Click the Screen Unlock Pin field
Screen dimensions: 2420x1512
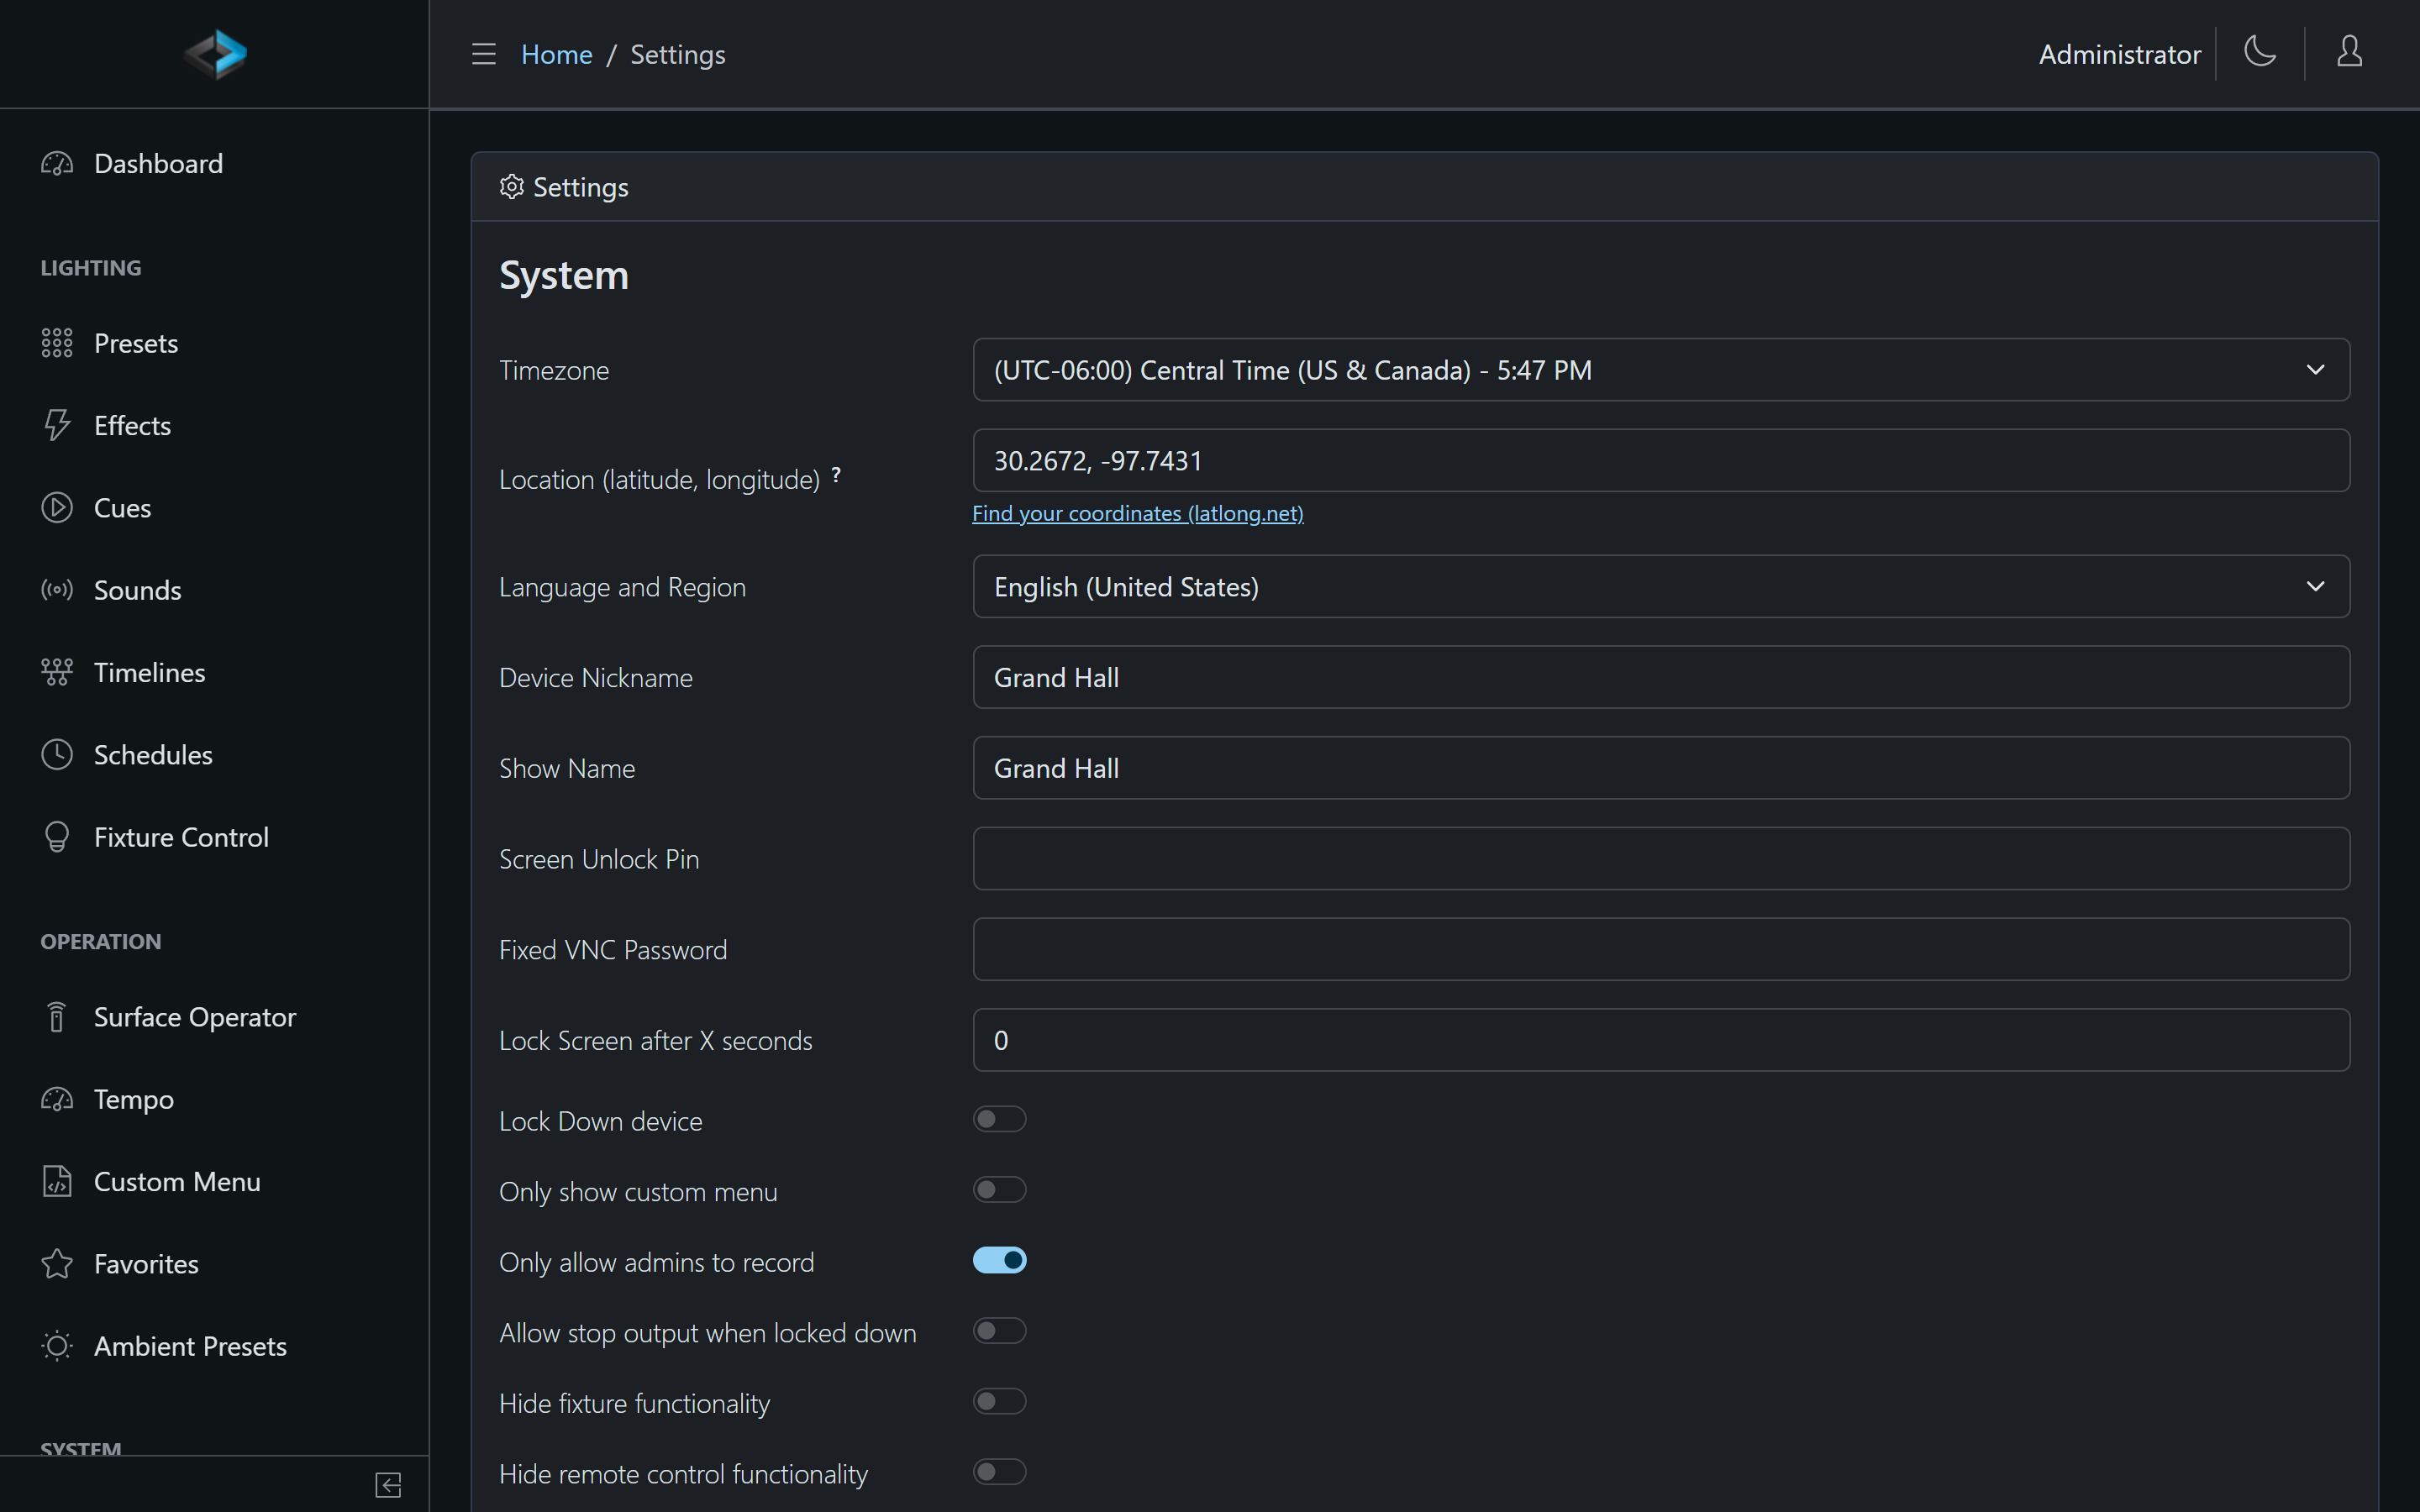click(x=1661, y=858)
